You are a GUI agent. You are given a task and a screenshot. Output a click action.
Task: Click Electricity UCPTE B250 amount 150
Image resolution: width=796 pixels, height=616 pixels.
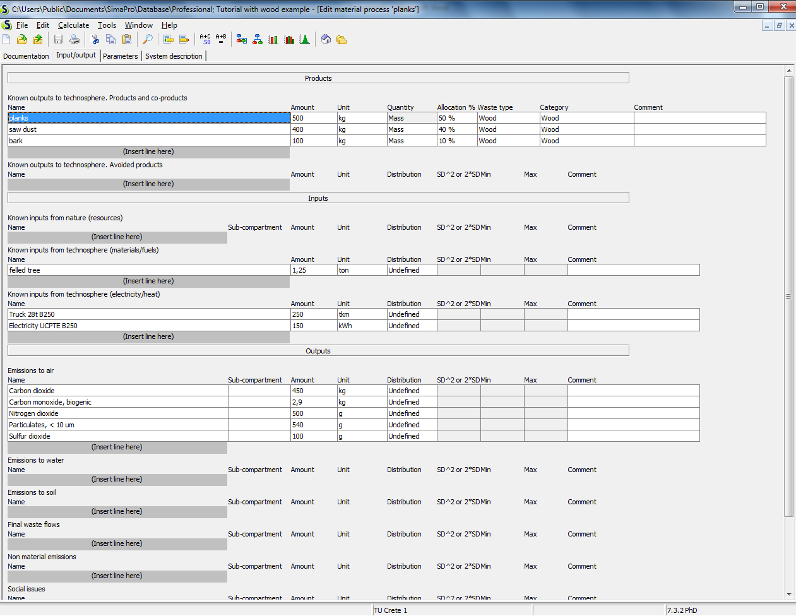tap(314, 326)
